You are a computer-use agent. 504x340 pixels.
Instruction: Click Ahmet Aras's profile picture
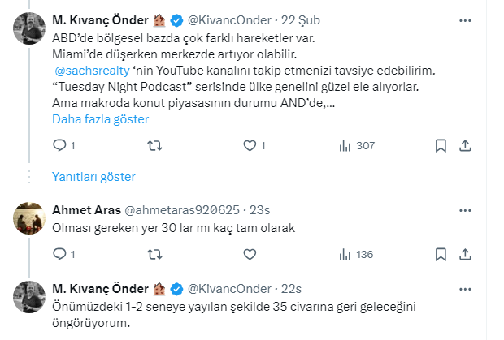pyautogui.click(x=29, y=218)
